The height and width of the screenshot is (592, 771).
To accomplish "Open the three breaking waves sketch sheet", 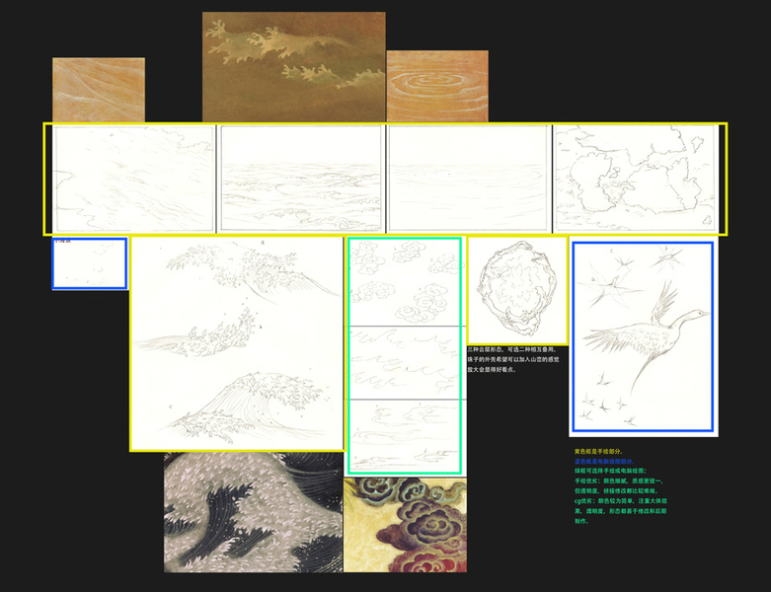I will coord(238,343).
